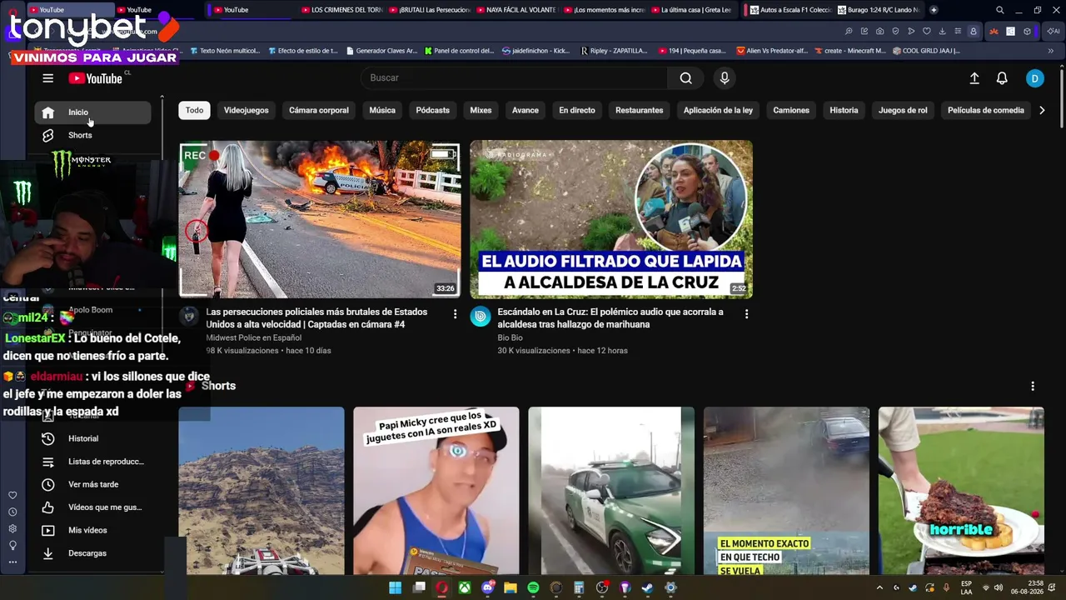Viewport: 1066px width, 600px height.
Task: Click the YouTube logo
Action: [96, 78]
